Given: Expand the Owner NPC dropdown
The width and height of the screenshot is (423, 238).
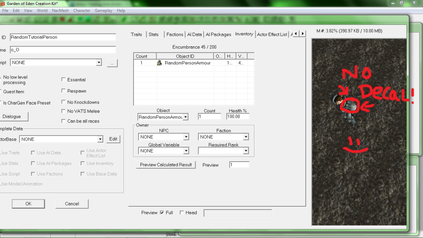Looking at the screenshot, I should (x=186, y=137).
